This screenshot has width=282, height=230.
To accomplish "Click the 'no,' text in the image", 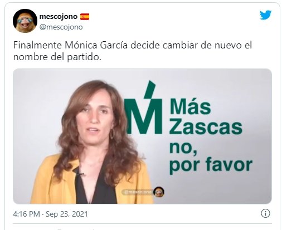I will tap(183, 148).
